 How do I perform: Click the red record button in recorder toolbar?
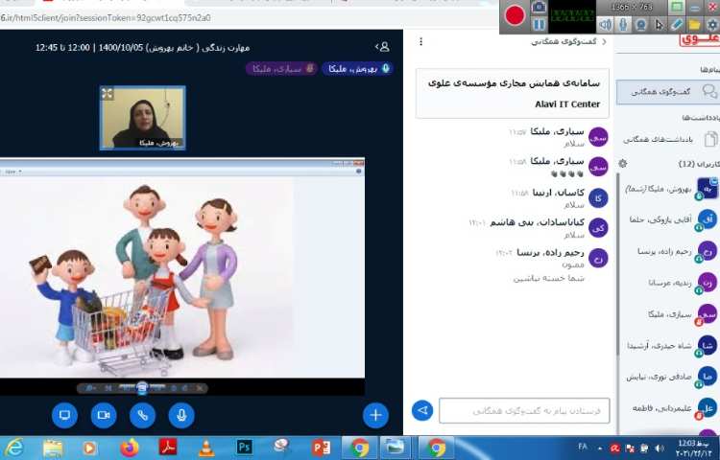pyautogui.click(x=515, y=15)
